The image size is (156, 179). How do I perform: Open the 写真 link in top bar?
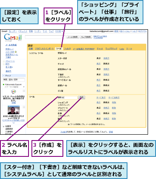click(x=31, y=31)
